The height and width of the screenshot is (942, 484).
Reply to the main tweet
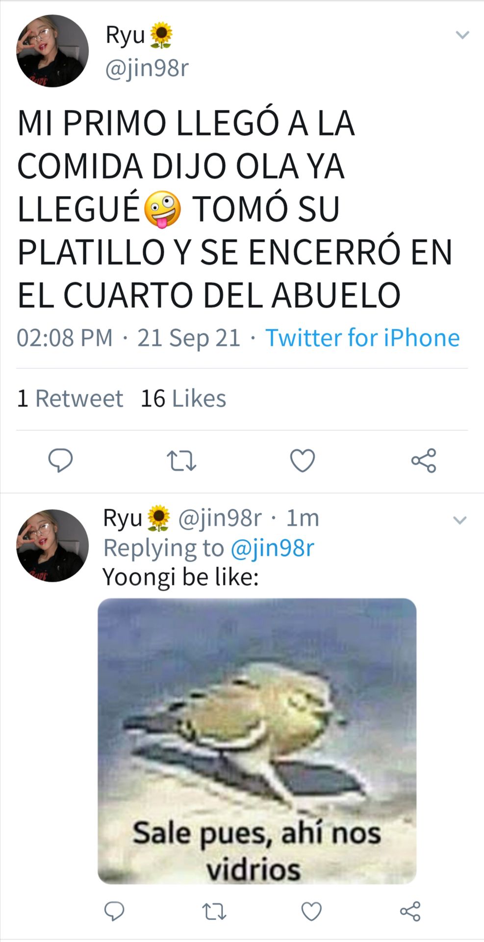coord(60,460)
